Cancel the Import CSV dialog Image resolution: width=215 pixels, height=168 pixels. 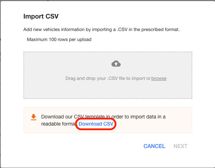point(154,146)
